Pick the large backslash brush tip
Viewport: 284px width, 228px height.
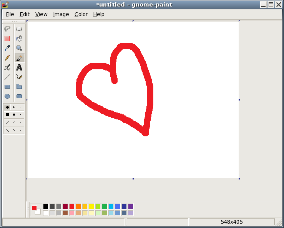pyautogui.click(x=7, y=130)
